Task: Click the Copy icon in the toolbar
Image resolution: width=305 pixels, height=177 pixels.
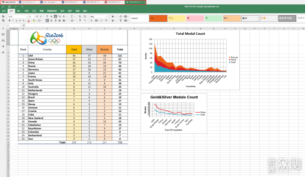Action: (3, 17)
